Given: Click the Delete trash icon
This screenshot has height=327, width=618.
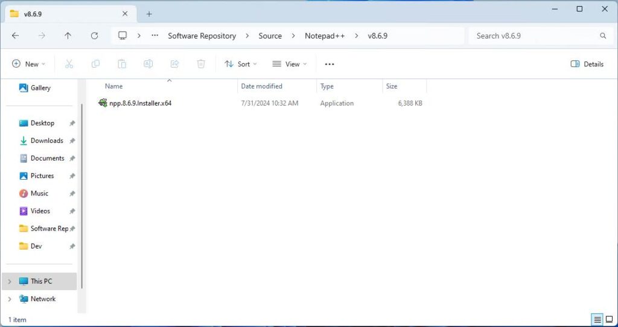Looking at the screenshot, I should pyautogui.click(x=201, y=64).
